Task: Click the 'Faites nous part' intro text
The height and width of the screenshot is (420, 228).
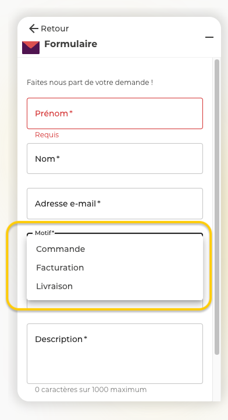Action: pos(90,83)
